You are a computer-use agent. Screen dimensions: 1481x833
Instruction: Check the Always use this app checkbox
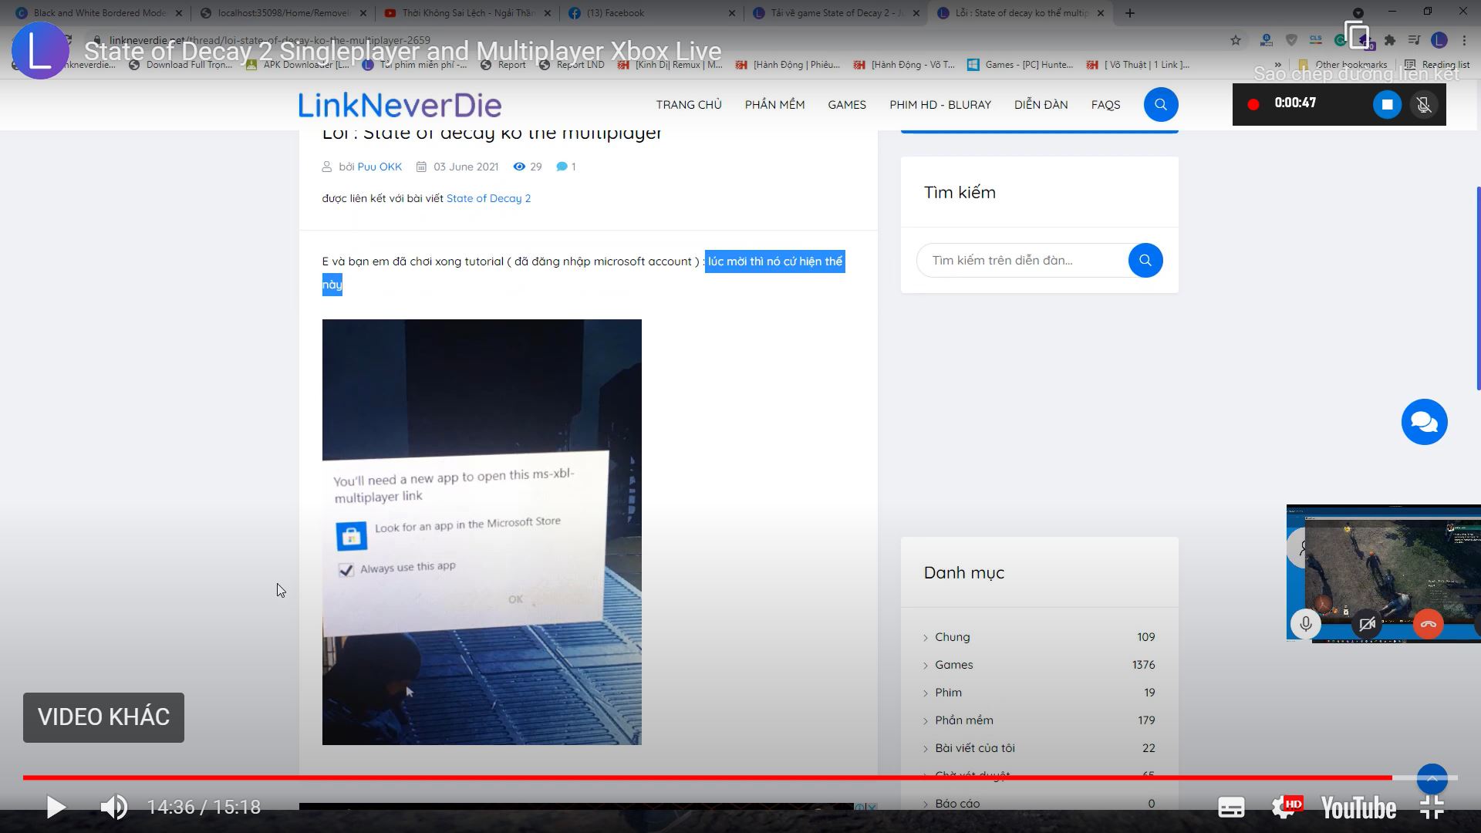coord(346,570)
